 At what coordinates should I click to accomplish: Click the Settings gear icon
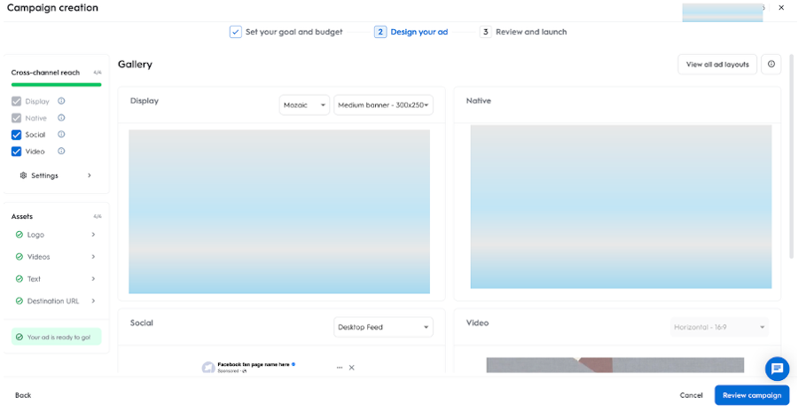23,175
